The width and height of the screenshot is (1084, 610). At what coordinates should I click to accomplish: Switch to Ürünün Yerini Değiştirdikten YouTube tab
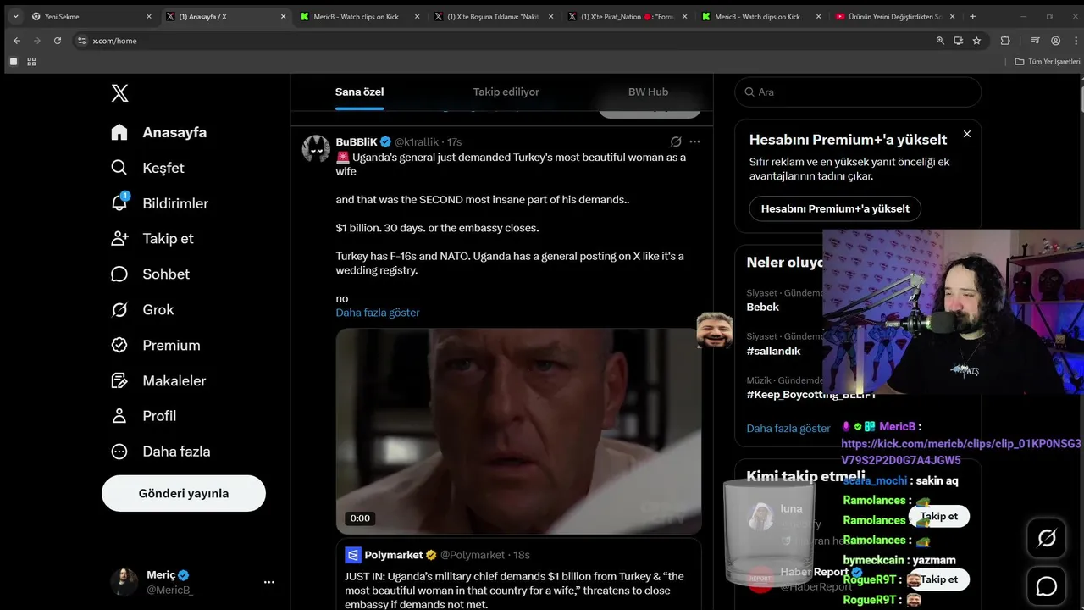894,16
